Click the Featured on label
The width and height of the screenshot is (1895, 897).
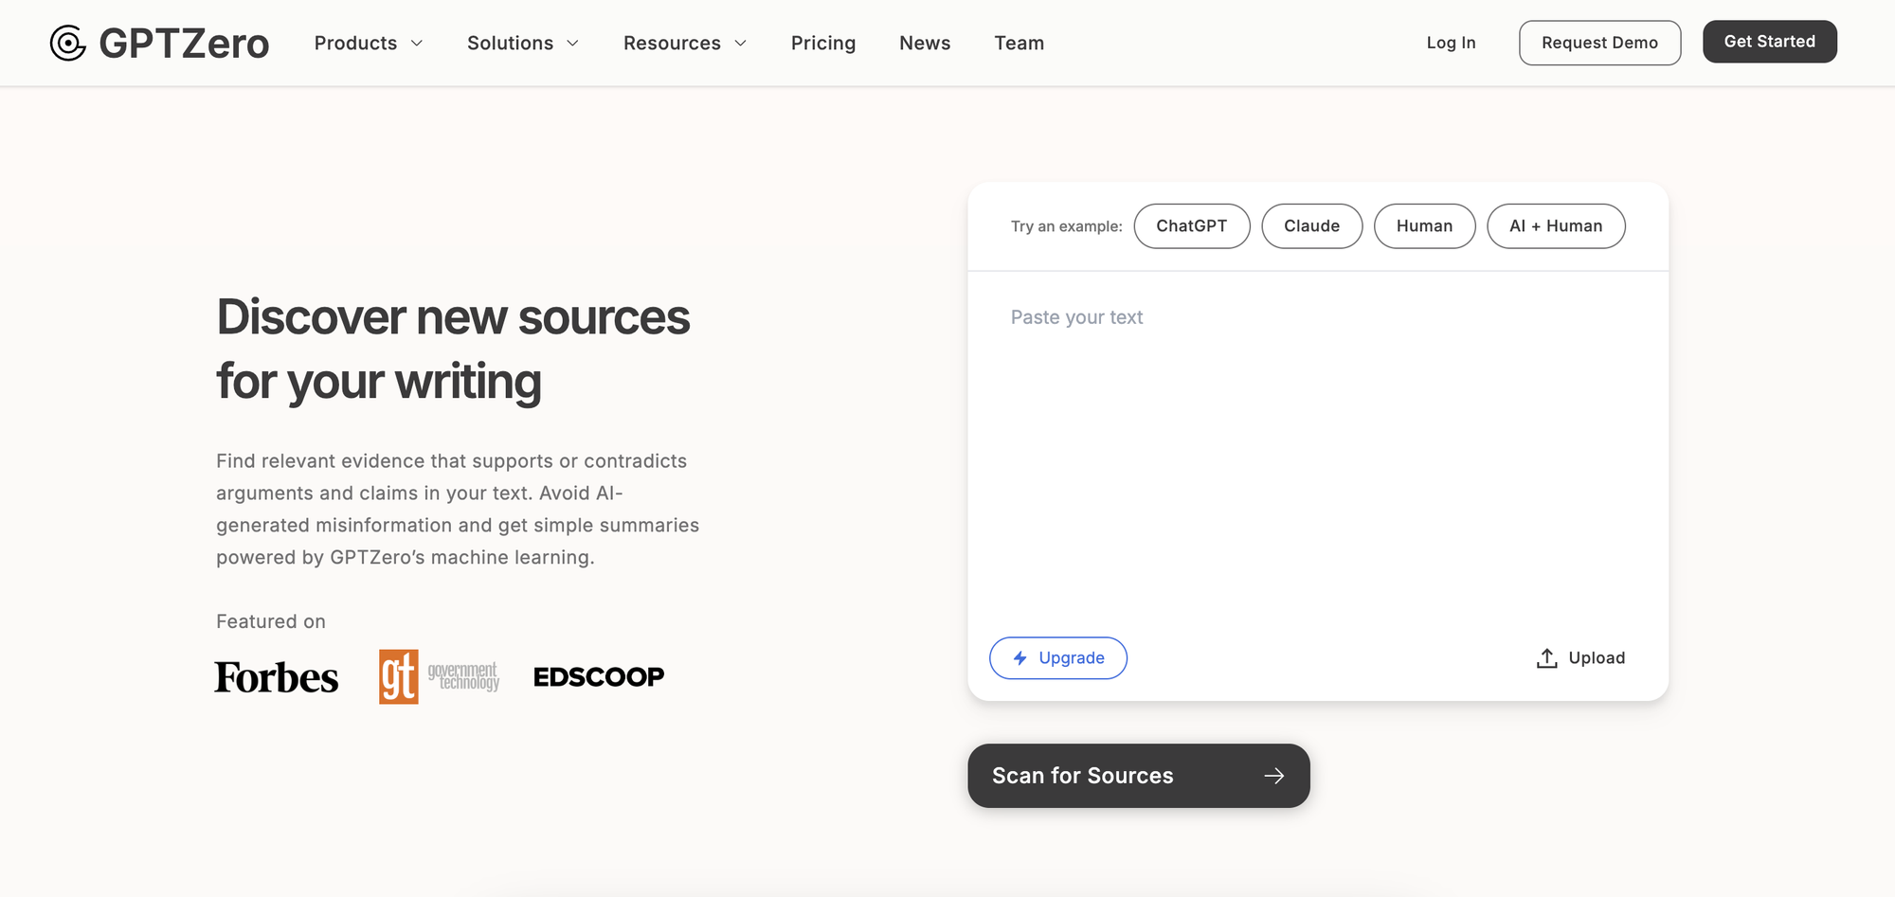(x=271, y=621)
